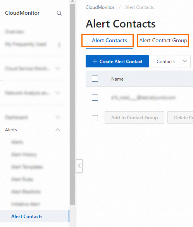This screenshot has width=193, height=227.
Task: Switch to the Alert Contact Group tab
Action: [163, 40]
